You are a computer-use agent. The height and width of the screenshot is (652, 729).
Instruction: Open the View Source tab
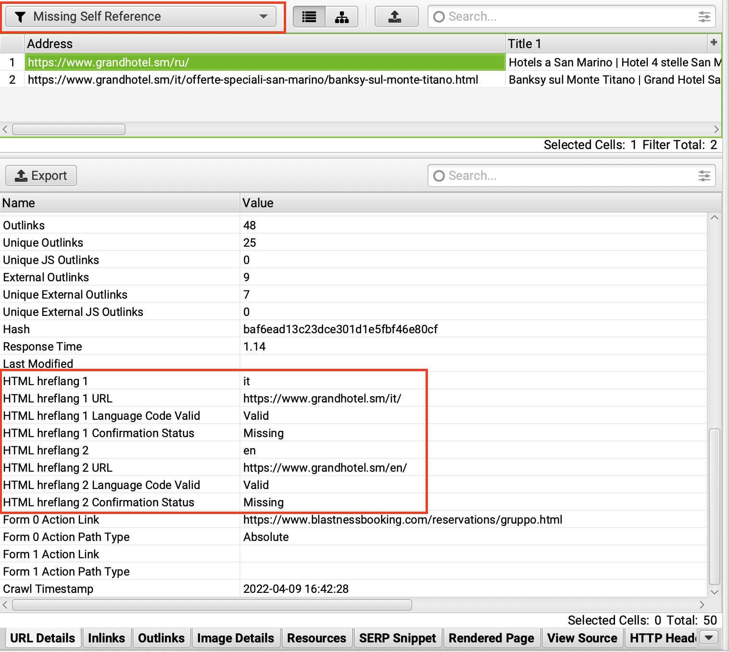pos(582,638)
